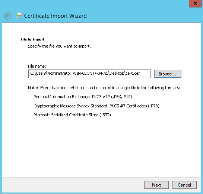
Task: Click the blank white space below the formats list
Action: click(x=101, y=146)
